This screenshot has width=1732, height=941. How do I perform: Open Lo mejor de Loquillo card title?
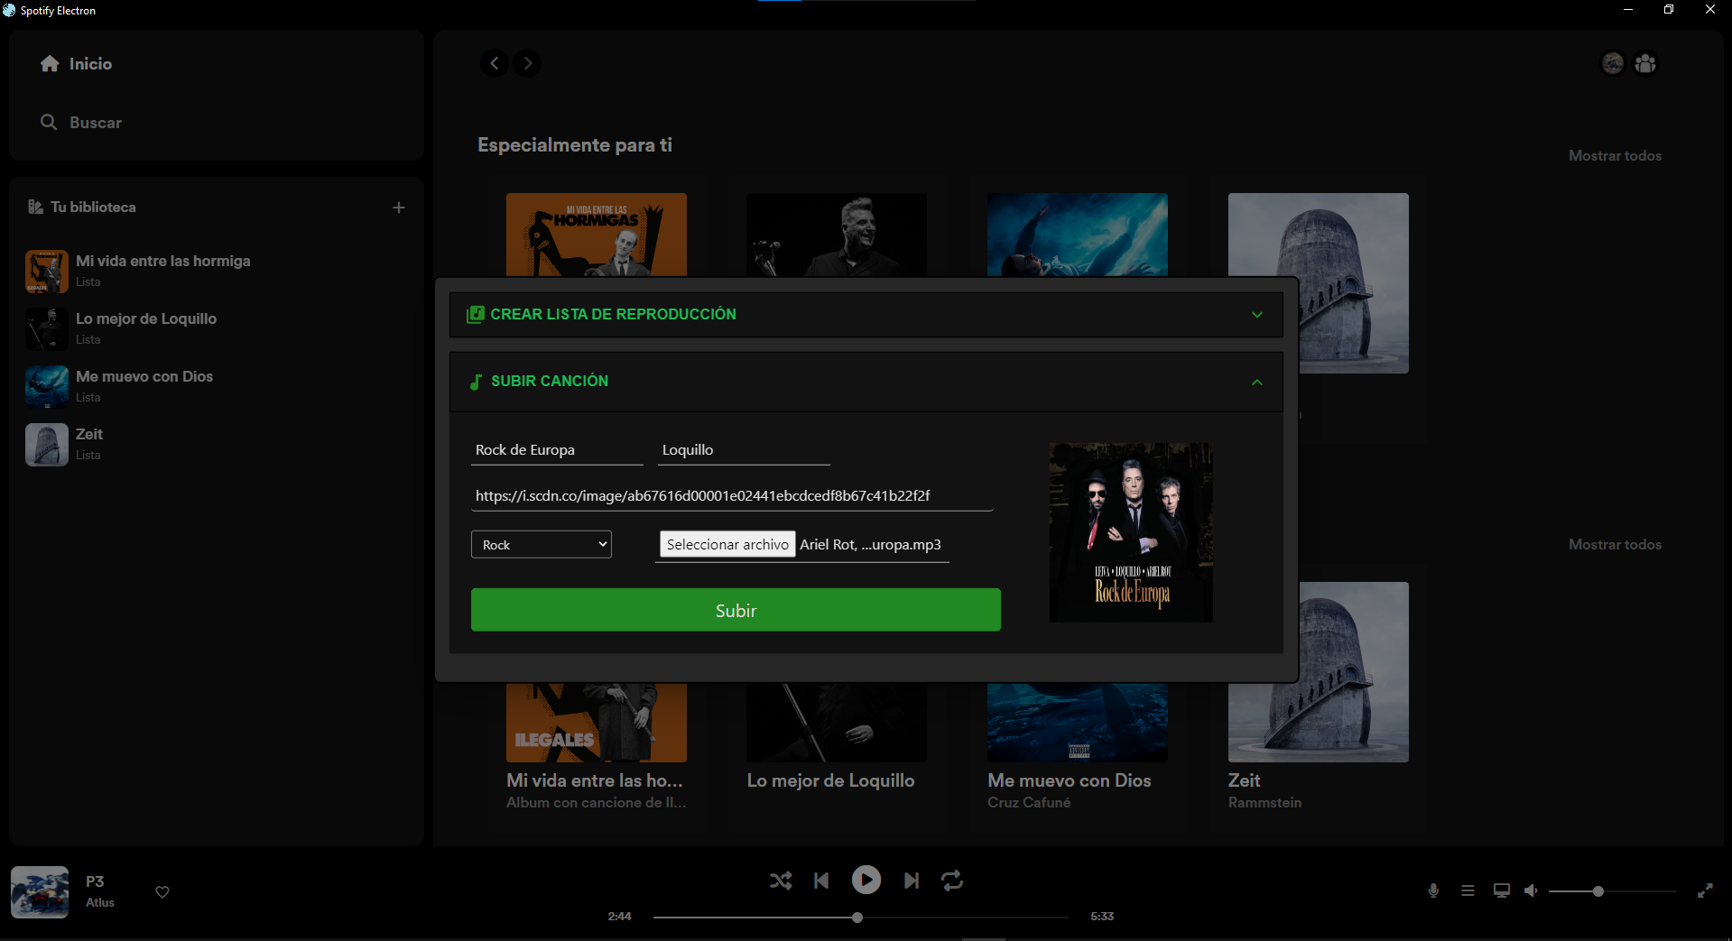click(x=830, y=781)
